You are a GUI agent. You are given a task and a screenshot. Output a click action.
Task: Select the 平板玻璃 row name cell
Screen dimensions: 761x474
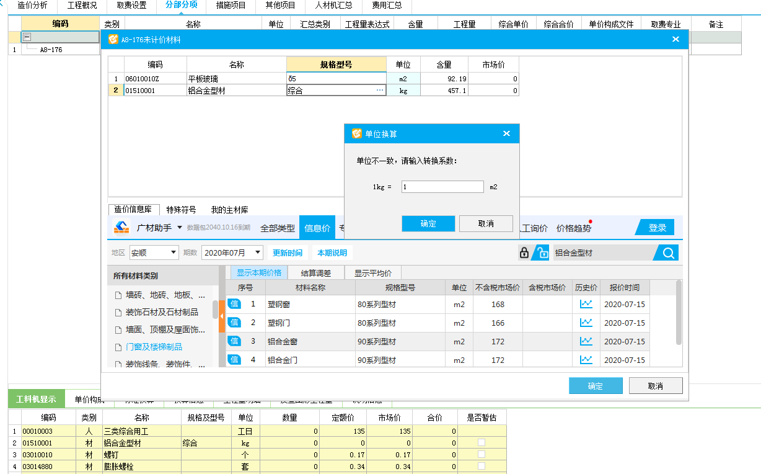click(237, 79)
